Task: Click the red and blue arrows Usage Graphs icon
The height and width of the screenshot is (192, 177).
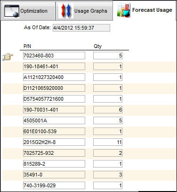Action: (66, 10)
